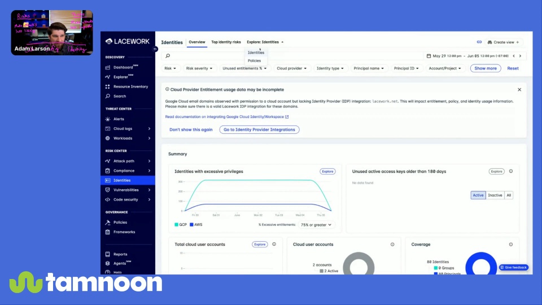
Task: Open Reports in sidebar
Action: 120,254
